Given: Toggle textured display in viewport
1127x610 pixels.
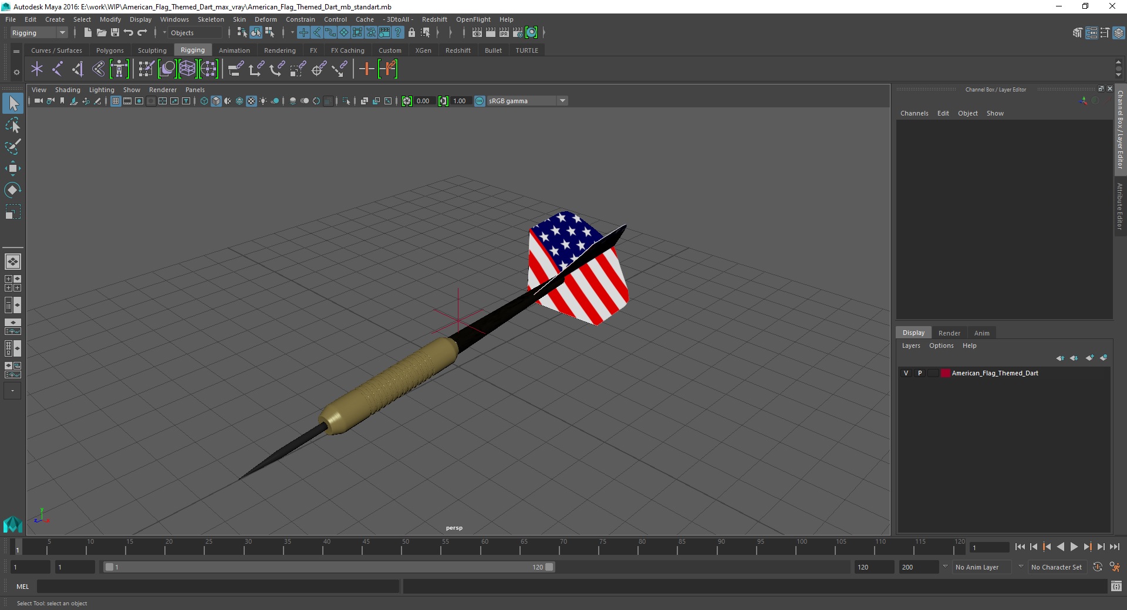Looking at the screenshot, I should [x=251, y=101].
